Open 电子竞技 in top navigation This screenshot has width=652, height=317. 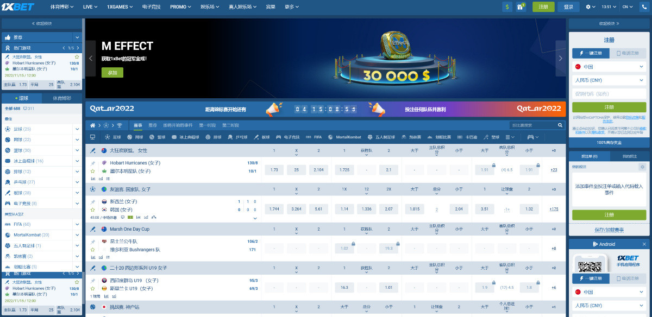tap(152, 7)
